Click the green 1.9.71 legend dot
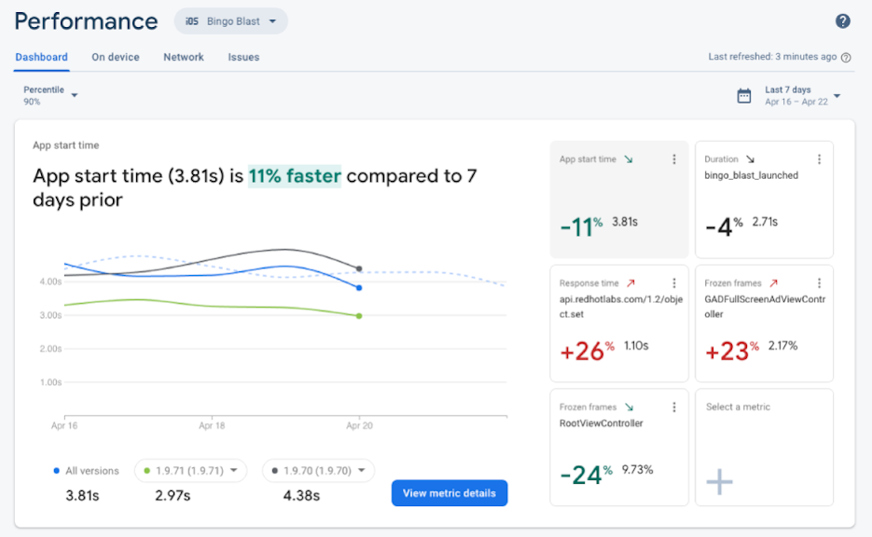The height and width of the screenshot is (537, 872). click(x=146, y=471)
